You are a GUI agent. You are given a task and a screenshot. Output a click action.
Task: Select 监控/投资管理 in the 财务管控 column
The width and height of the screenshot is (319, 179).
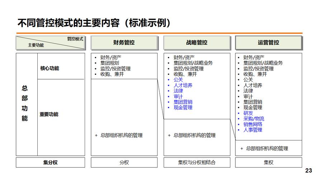point(115,69)
